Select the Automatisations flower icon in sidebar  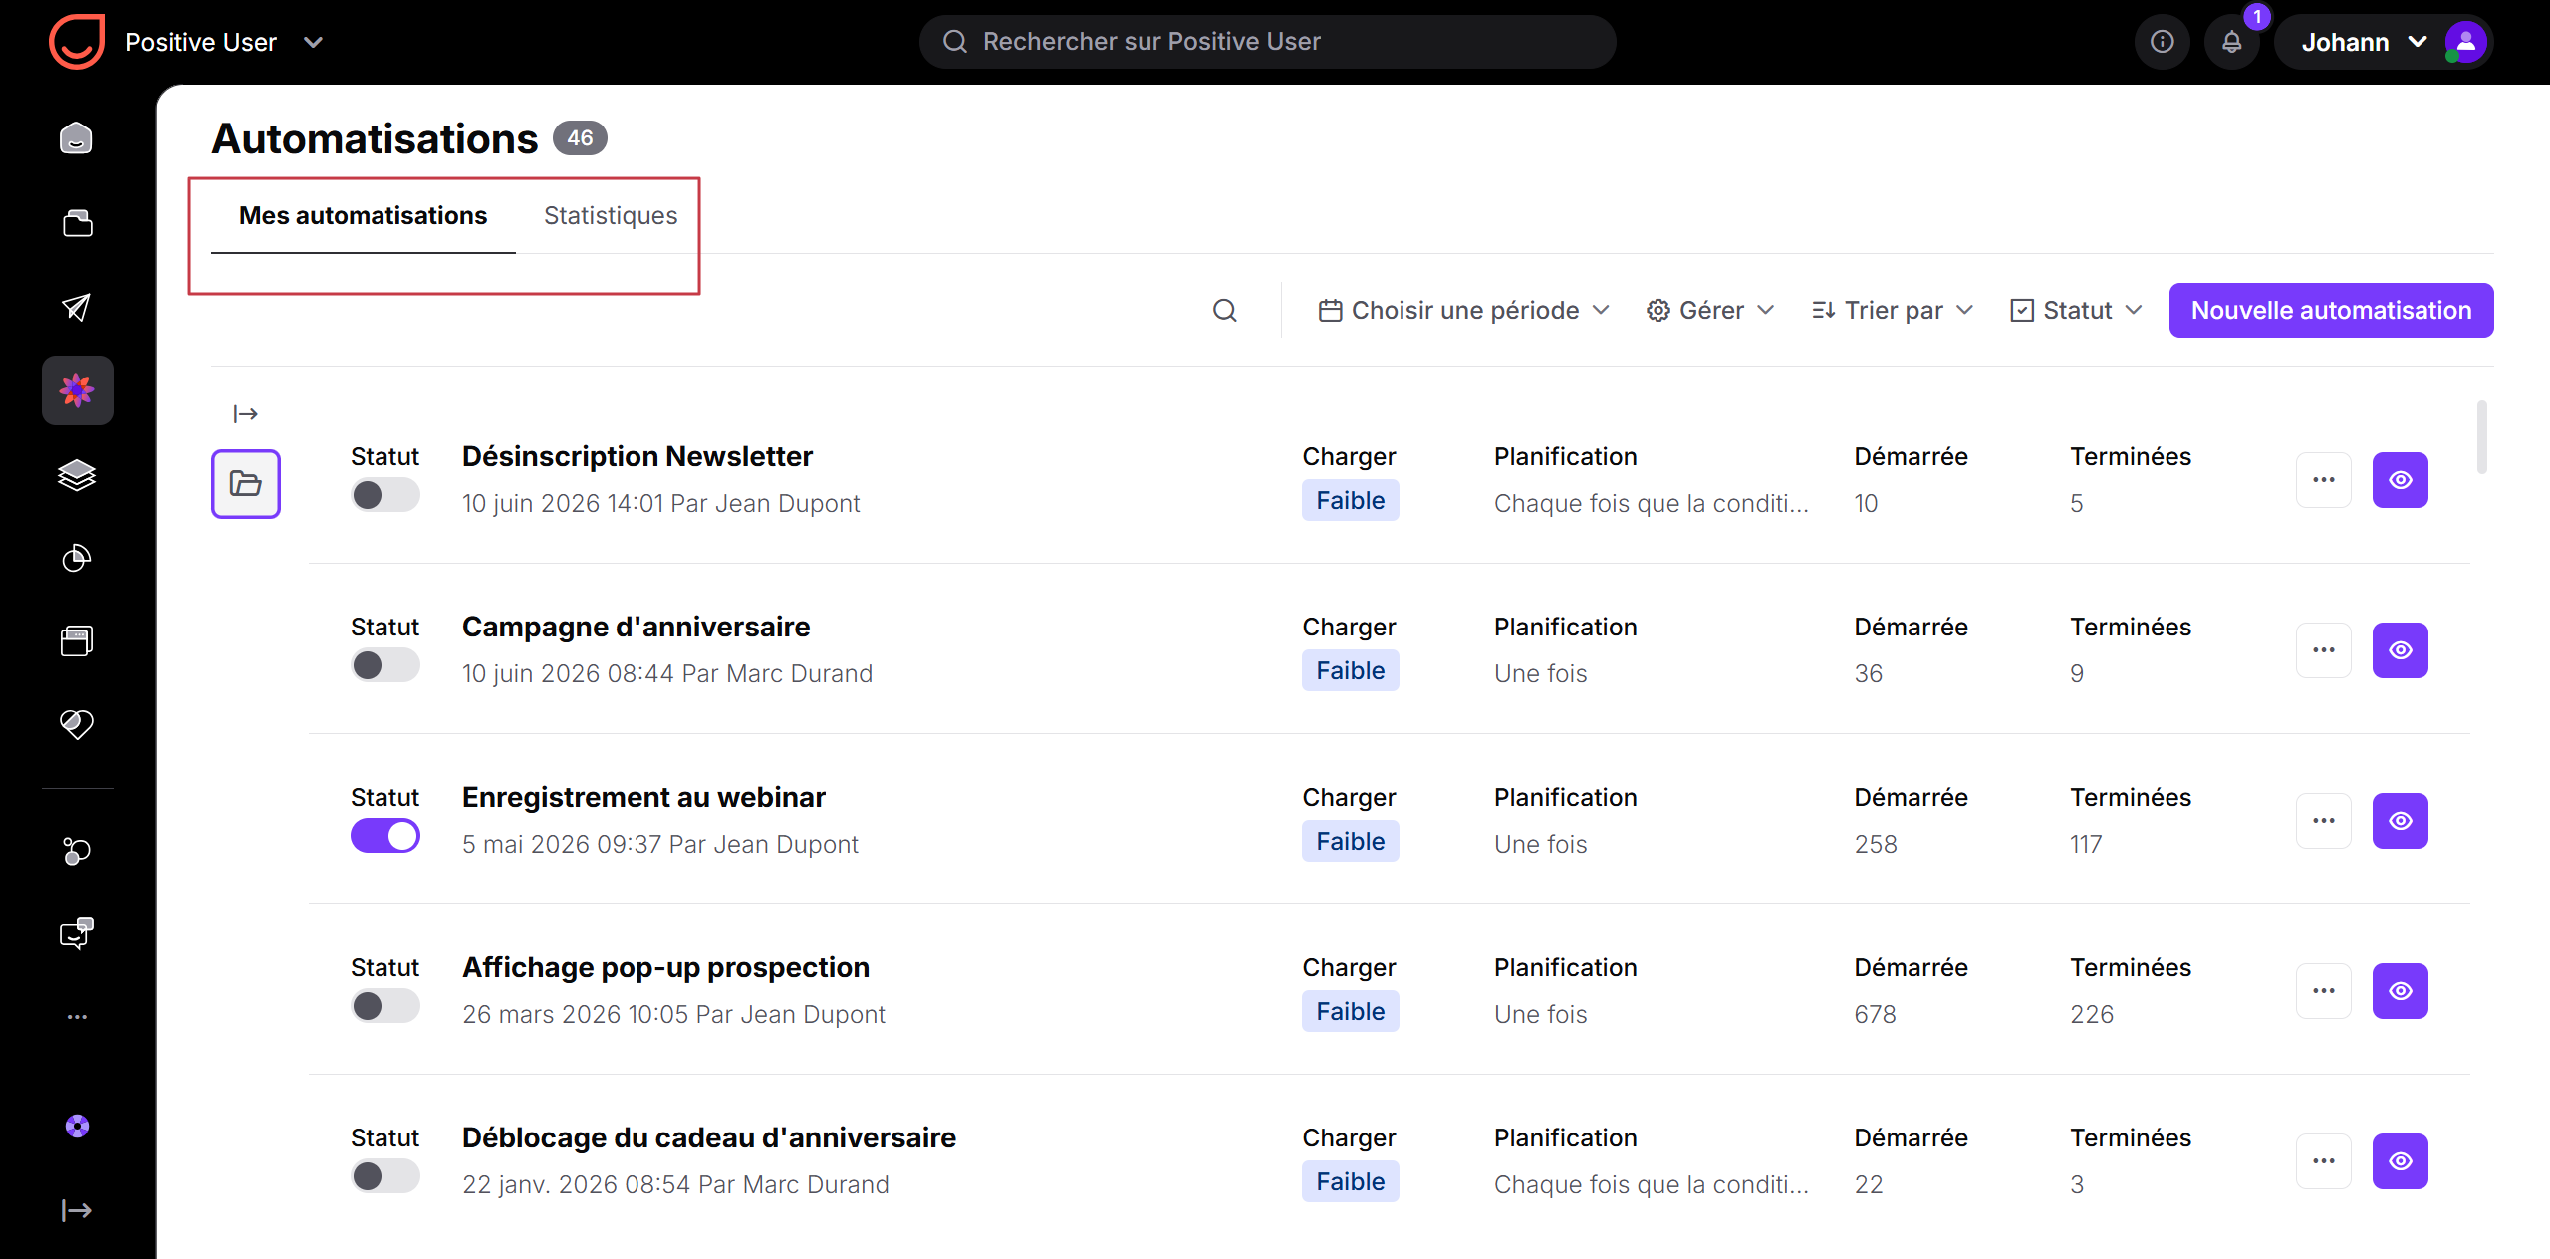point(77,390)
